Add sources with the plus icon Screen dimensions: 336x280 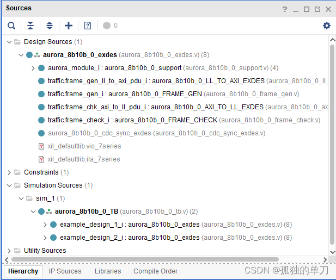(x=69, y=26)
